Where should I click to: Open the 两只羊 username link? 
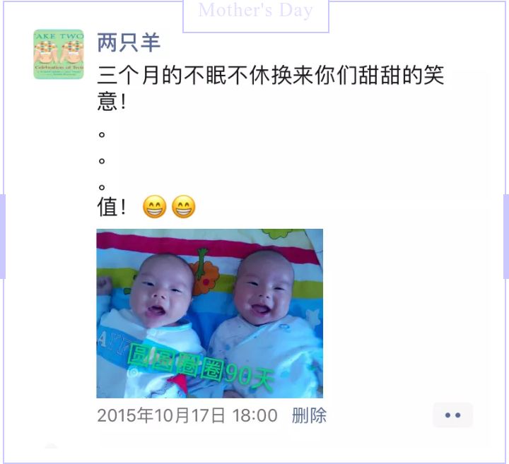point(129,42)
